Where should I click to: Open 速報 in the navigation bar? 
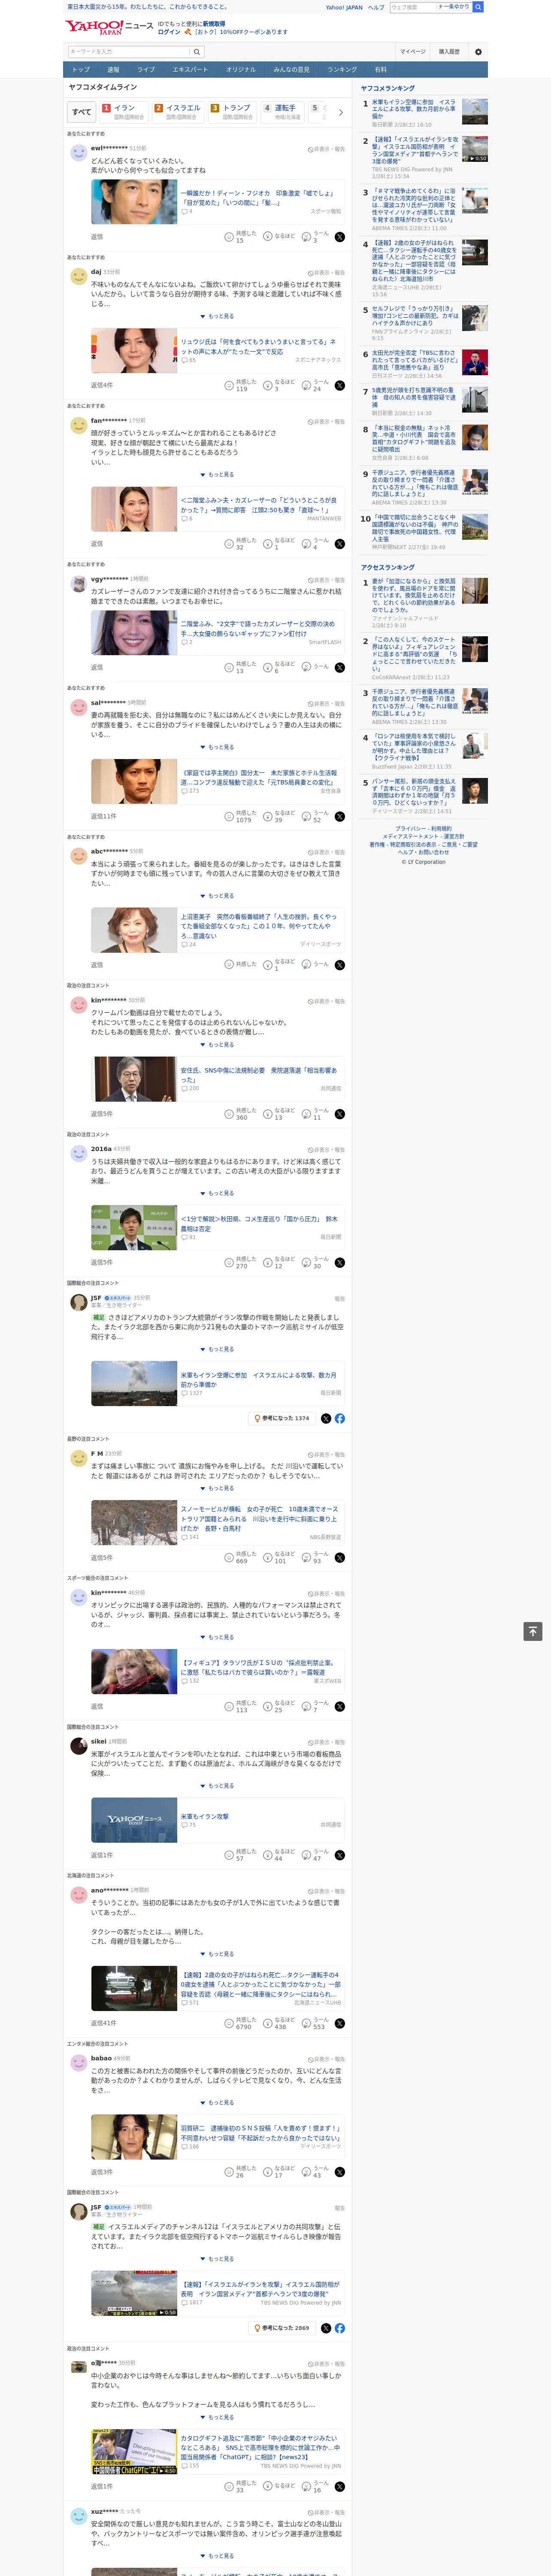pyautogui.click(x=113, y=70)
